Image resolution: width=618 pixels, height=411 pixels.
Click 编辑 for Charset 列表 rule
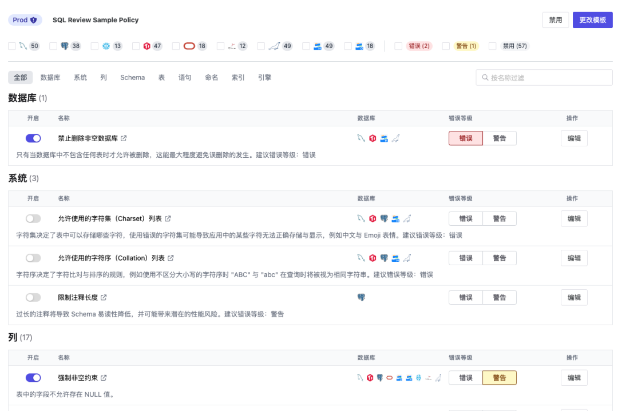coord(574,218)
